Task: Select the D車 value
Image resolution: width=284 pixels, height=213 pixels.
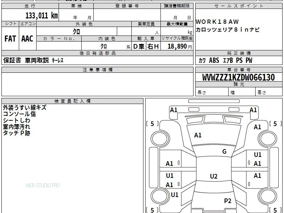Action: 139,47
